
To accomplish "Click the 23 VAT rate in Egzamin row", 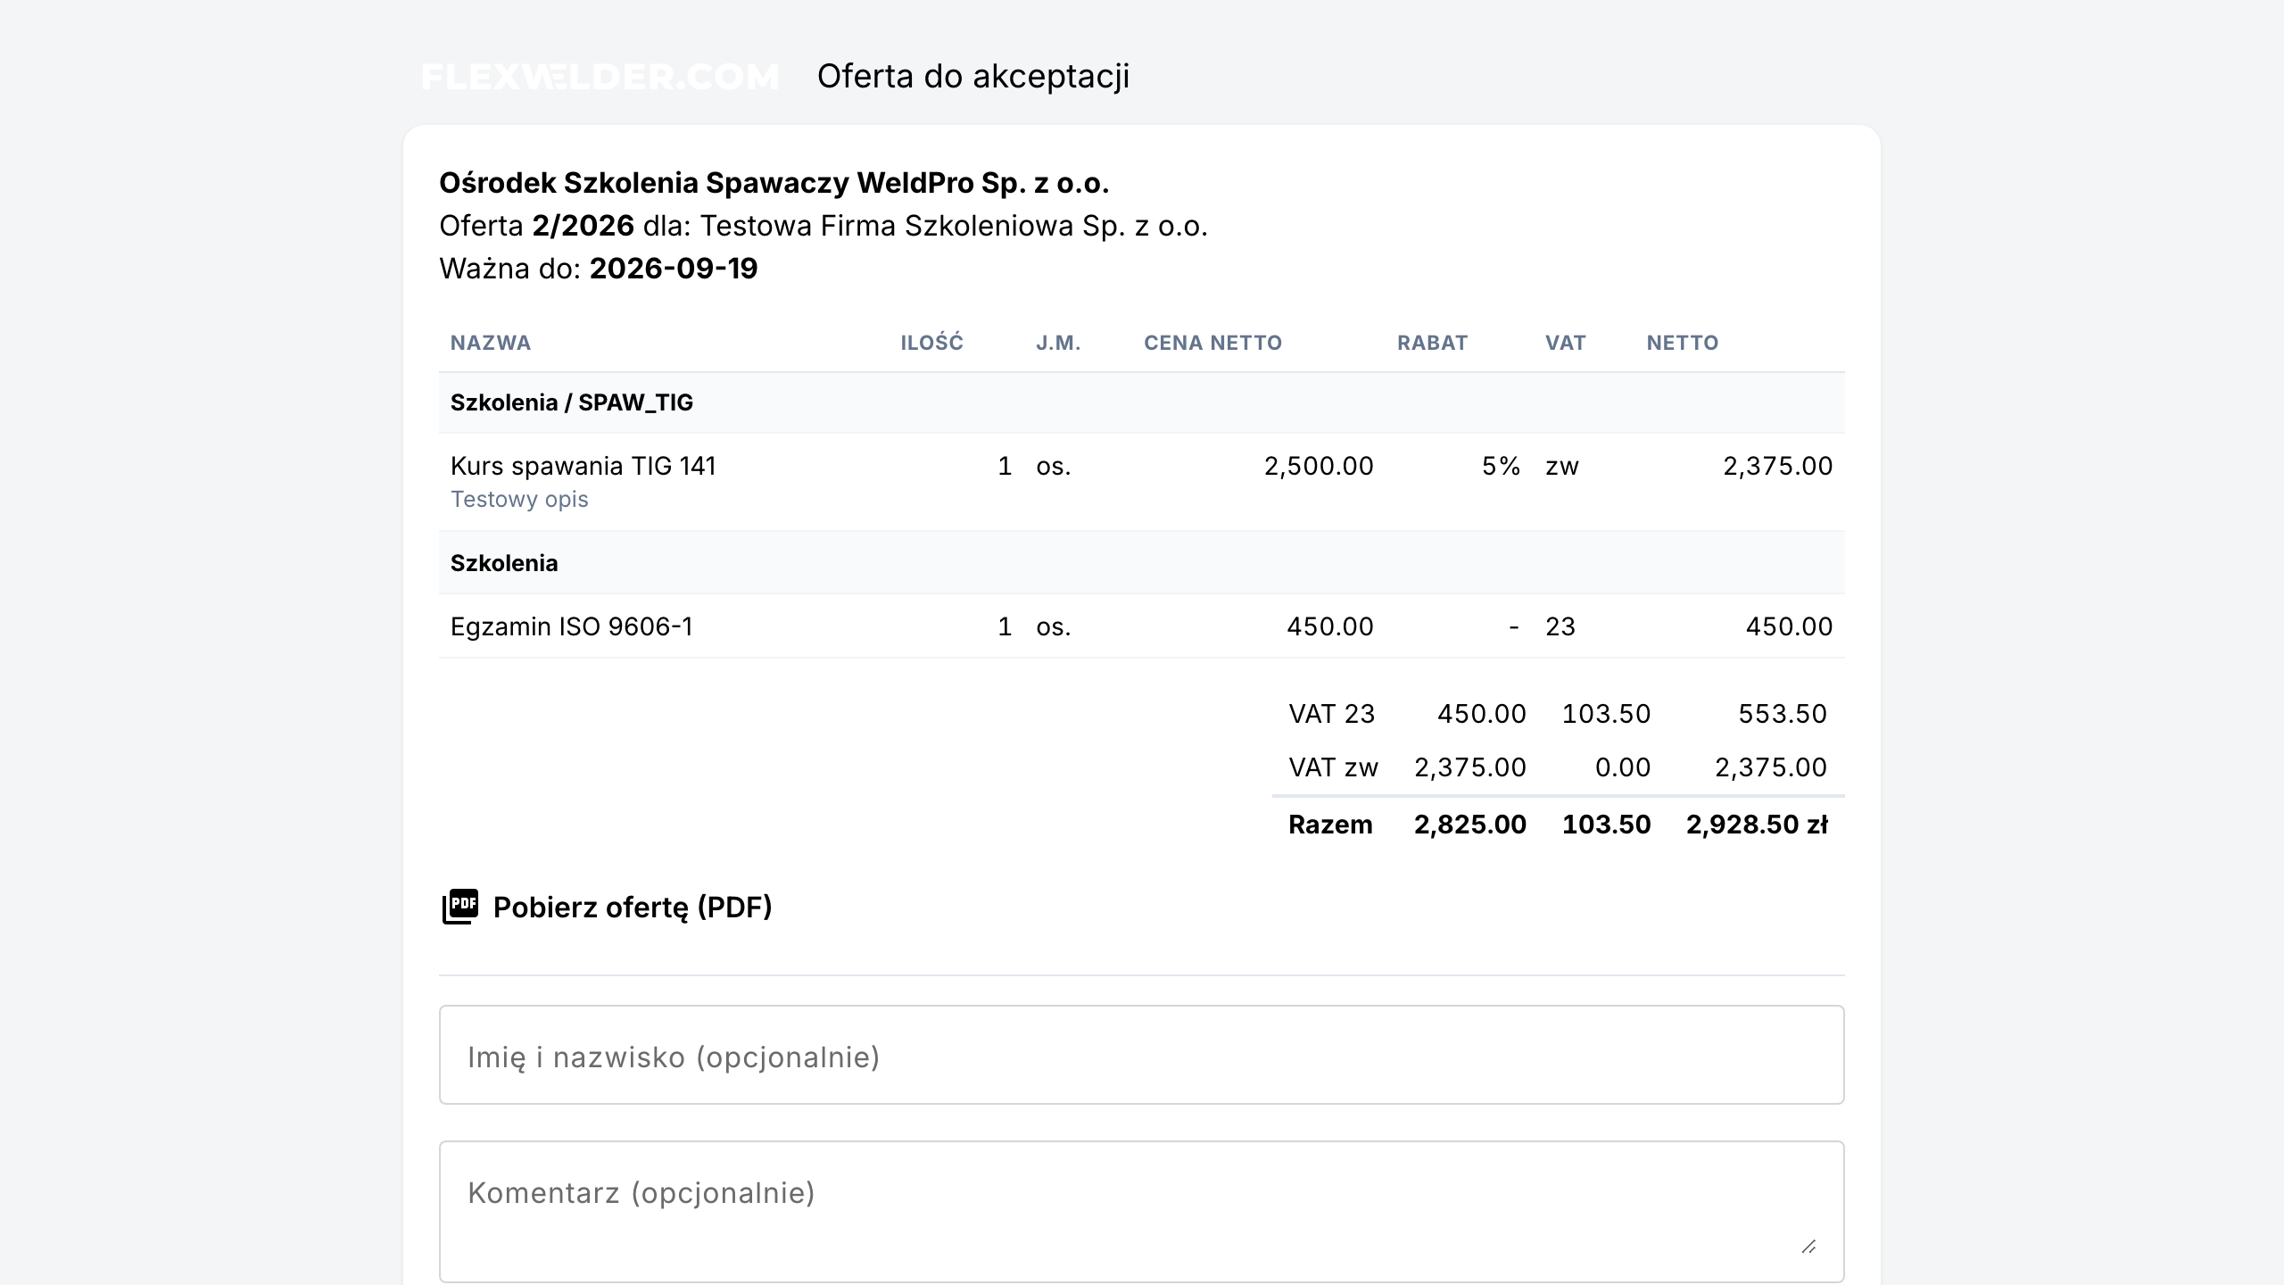I will (1560, 626).
